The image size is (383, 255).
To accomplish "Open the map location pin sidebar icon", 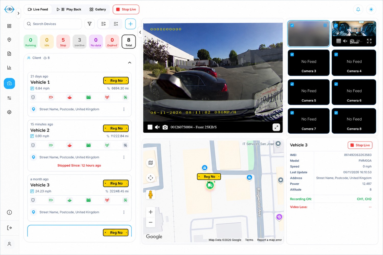I will point(9,40).
